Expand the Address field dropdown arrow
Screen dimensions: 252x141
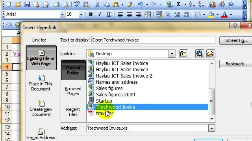pyautogui.click(x=212, y=128)
